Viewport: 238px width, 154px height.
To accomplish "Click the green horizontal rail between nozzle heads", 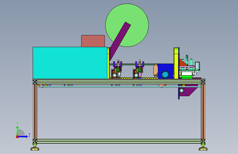I will pyautogui.click(x=129, y=64).
